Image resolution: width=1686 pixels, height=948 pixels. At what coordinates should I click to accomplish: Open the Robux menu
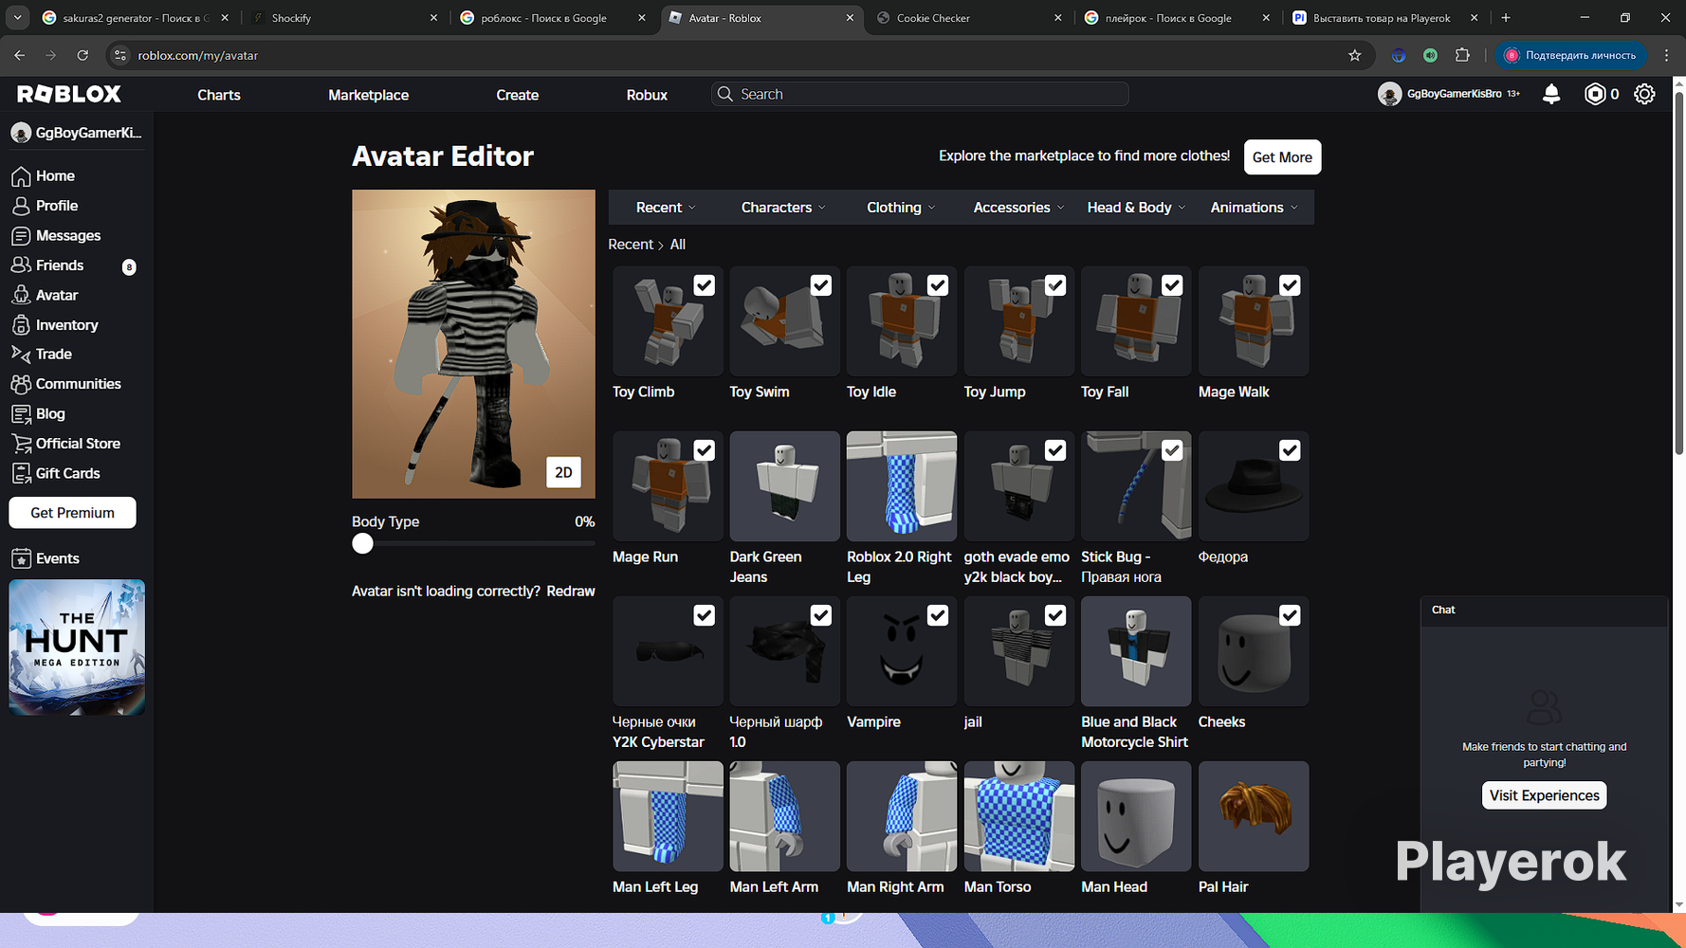pyautogui.click(x=647, y=95)
